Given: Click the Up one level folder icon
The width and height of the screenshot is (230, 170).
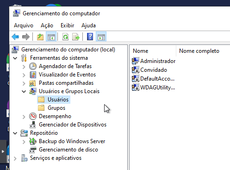Looking at the screenshot, I should point(40,37).
